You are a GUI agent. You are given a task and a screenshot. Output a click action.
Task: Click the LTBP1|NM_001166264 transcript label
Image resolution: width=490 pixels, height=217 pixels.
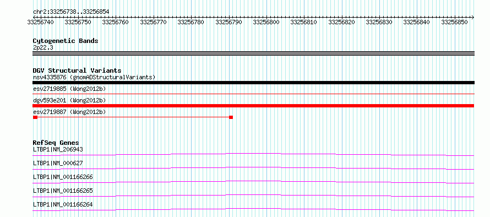pos(63,205)
